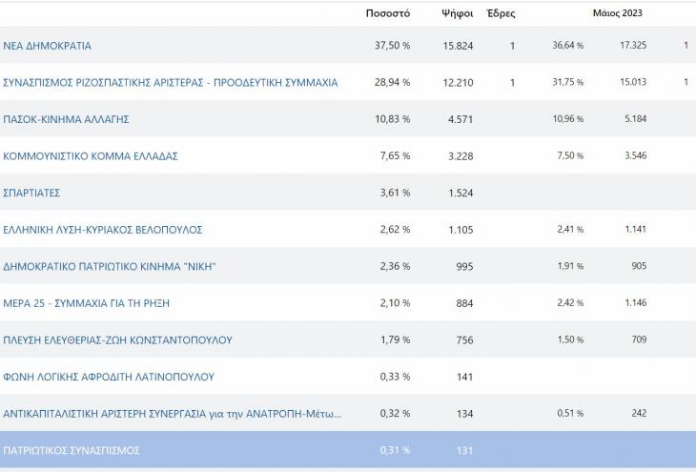Click the 134 votes value
This screenshot has width=696, height=472.
[464, 414]
